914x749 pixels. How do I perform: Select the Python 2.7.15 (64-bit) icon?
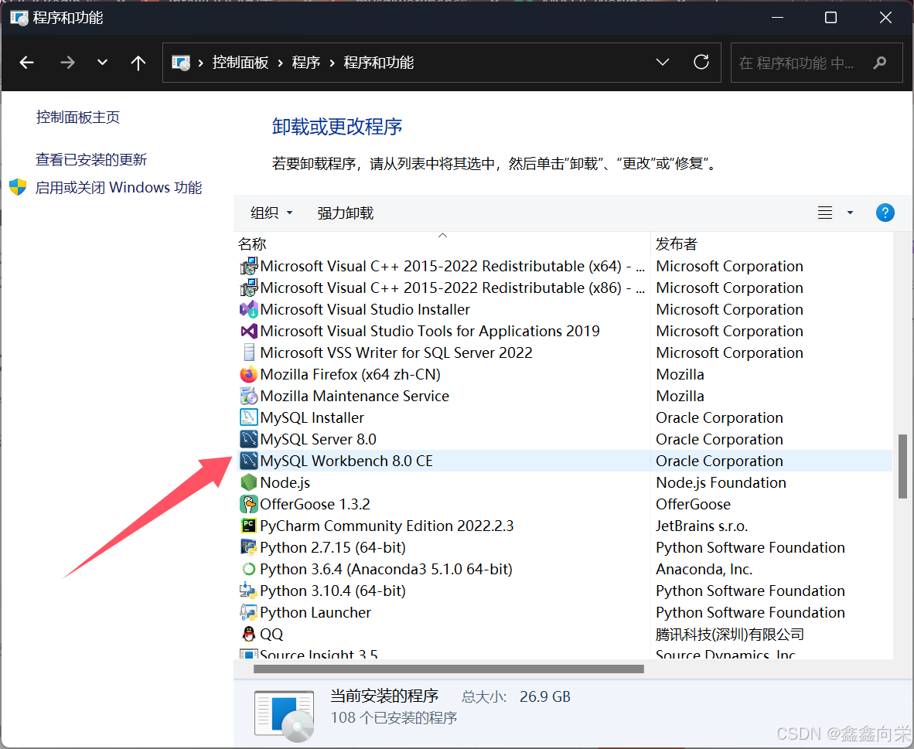pos(249,547)
